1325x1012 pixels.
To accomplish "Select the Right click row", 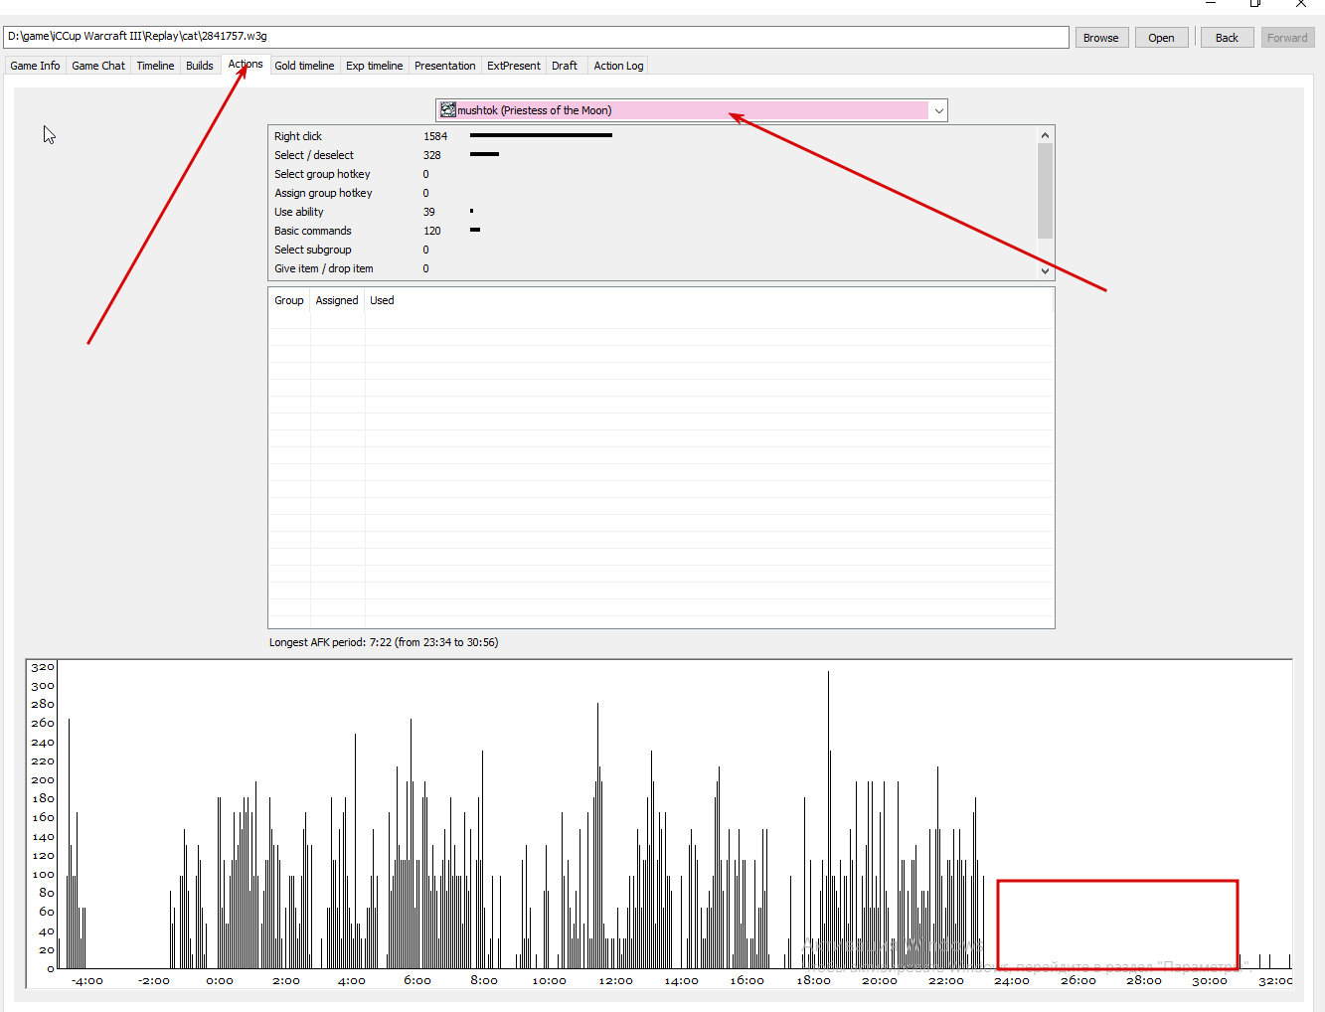I will [652, 136].
